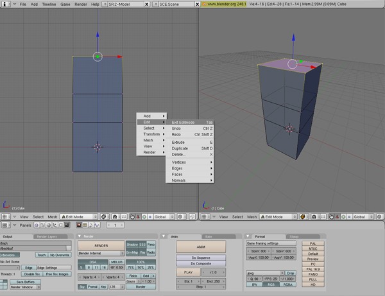The height and width of the screenshot is (296, 385).
Task: Click draw type icon in right viewport header
Action: [x=302, y=217]
